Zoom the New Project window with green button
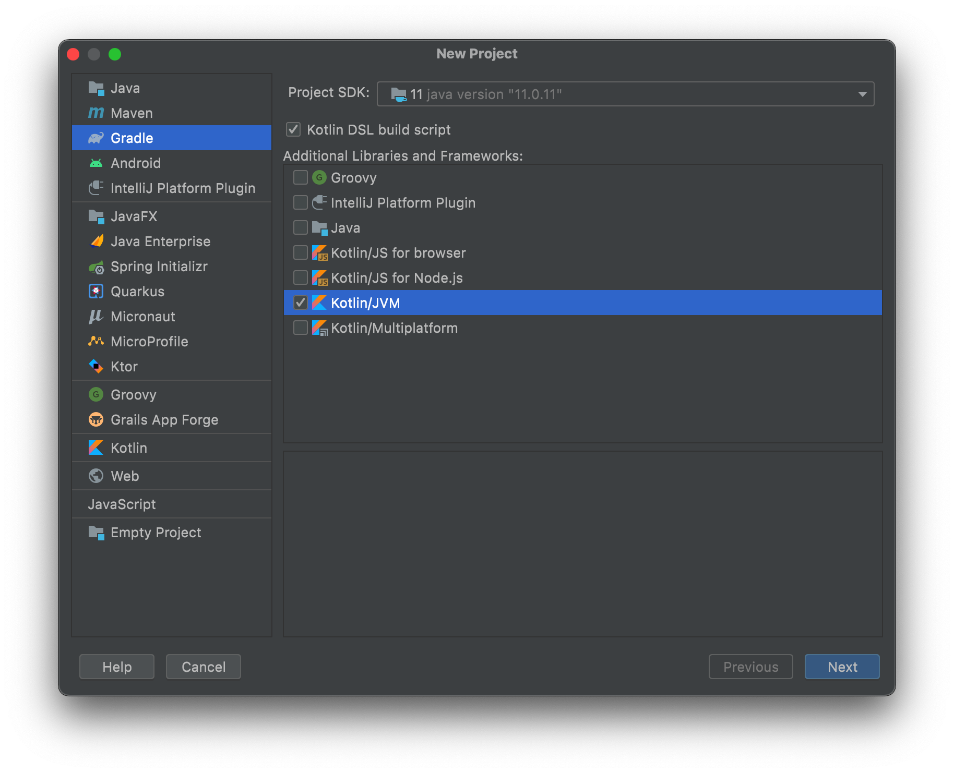This screenshot has width=954, height=773. click(115, 54)
